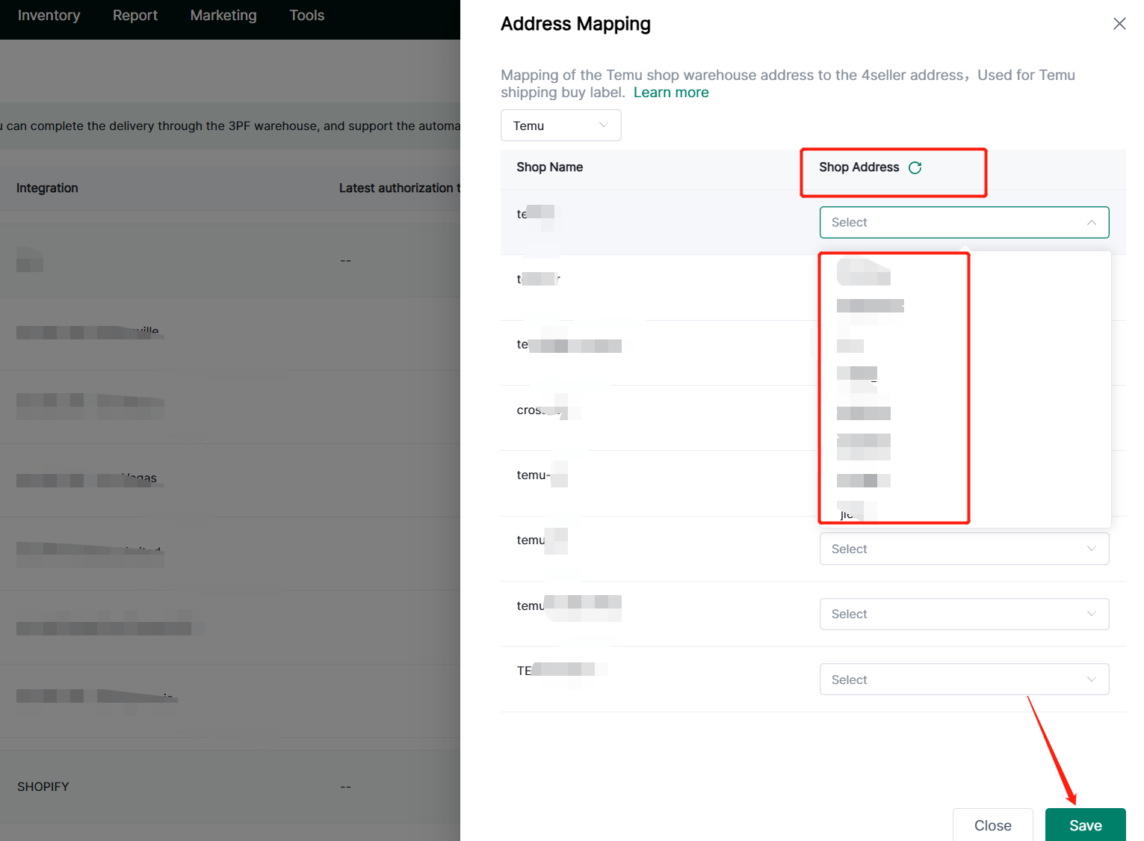Close the Address Mapping panel with X
1144x841 pixels.
click(x=1119, y=24)
